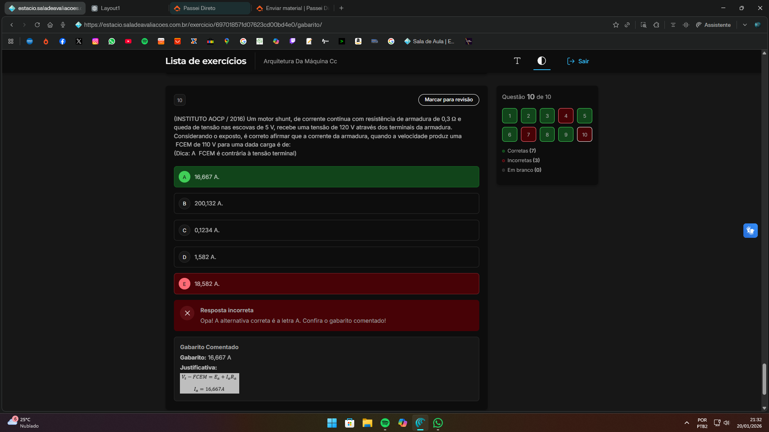Bookmark page with star icon
769x432 pixels.
(616, 25)
